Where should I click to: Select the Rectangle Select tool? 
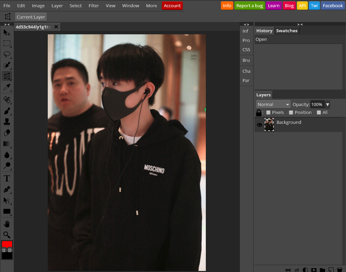(x=7, y=43)
